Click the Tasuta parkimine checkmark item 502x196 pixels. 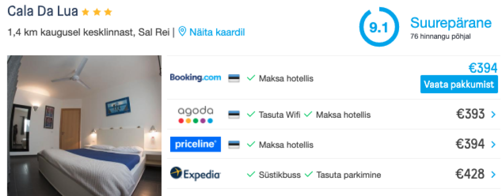pyautogui.click(x=343, y=174)
